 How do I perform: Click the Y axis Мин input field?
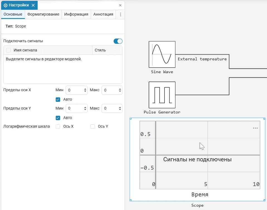coord(77,108)
